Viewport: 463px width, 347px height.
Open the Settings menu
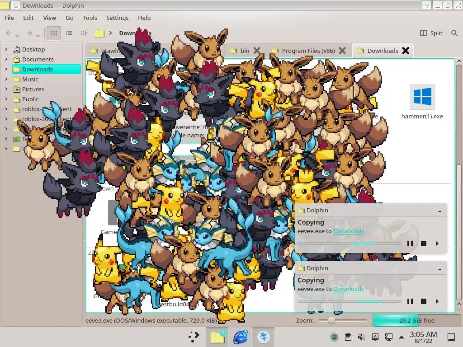117,18
